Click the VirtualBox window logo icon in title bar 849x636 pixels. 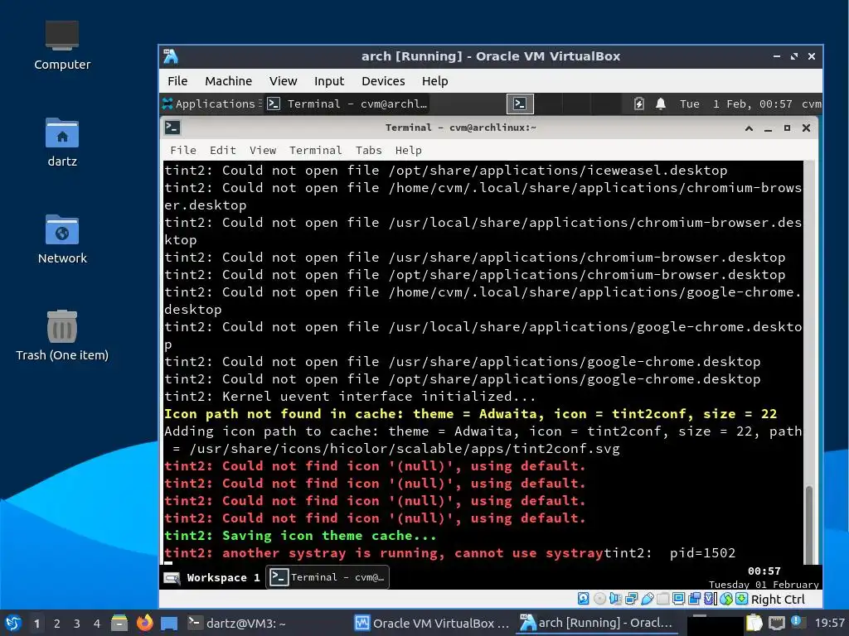coord(171,56)
